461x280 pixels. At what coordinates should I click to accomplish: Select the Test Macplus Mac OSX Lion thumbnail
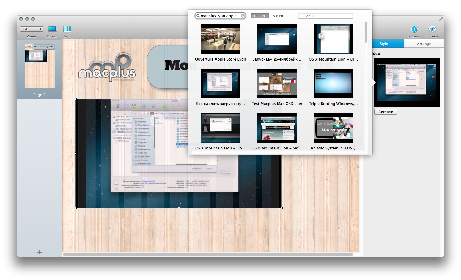(x=277, y=84)
